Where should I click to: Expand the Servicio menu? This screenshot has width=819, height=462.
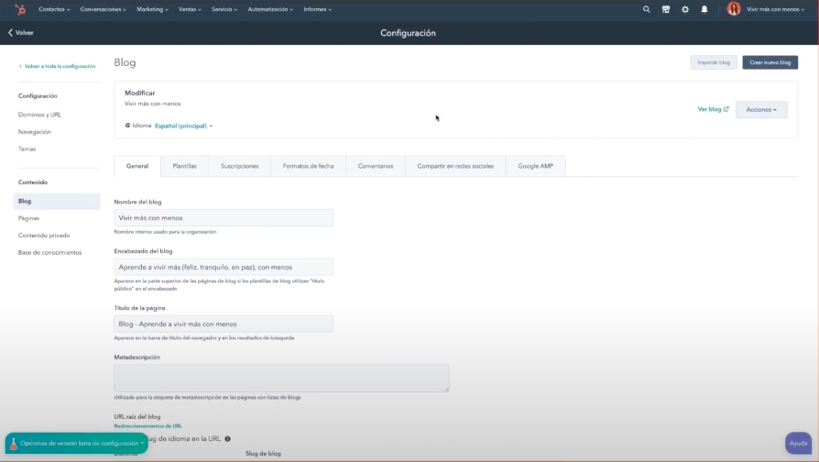(224, 9)
